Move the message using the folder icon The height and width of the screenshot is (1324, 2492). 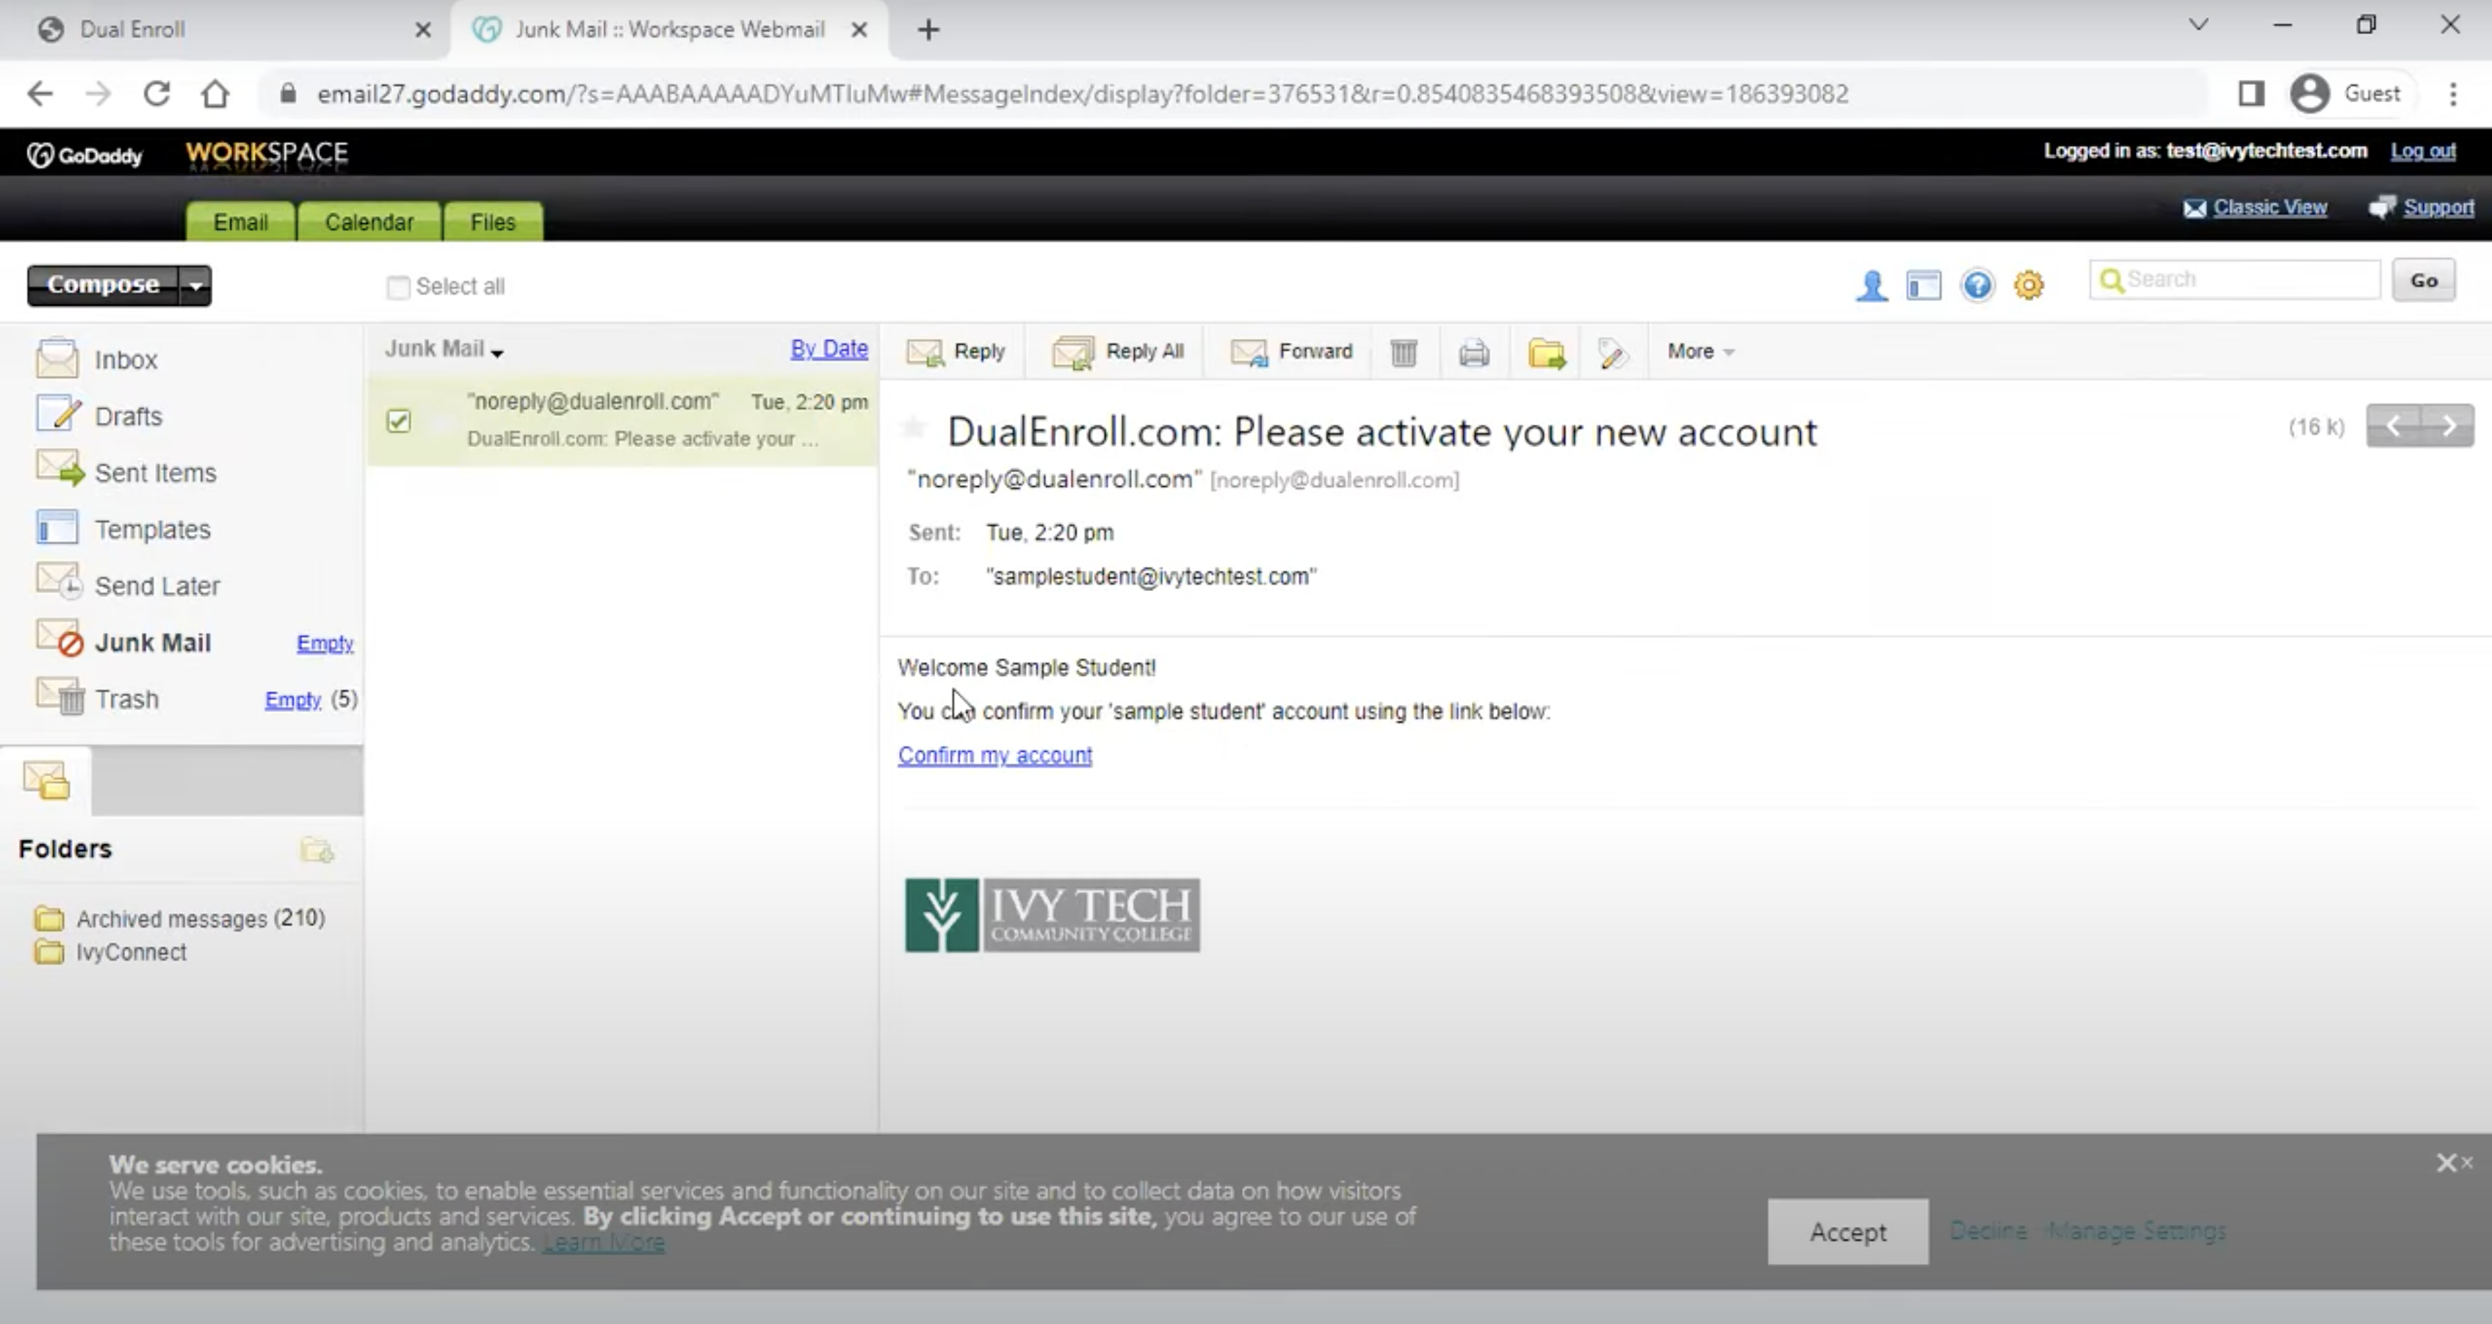click(1545, 353)
